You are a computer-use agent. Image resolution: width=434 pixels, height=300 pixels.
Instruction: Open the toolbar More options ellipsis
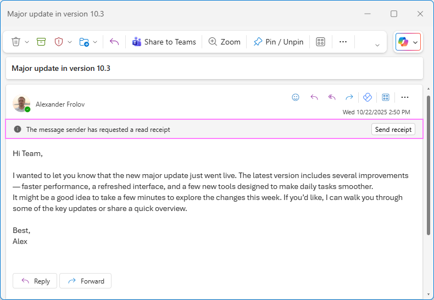pos(343,42)
